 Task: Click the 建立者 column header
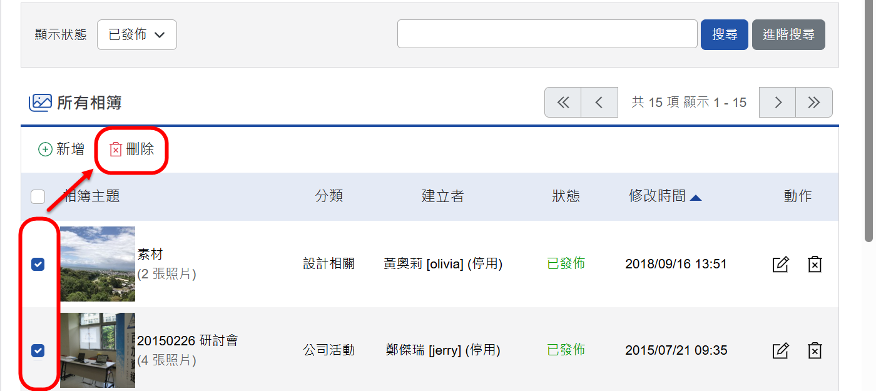point(442,196)
